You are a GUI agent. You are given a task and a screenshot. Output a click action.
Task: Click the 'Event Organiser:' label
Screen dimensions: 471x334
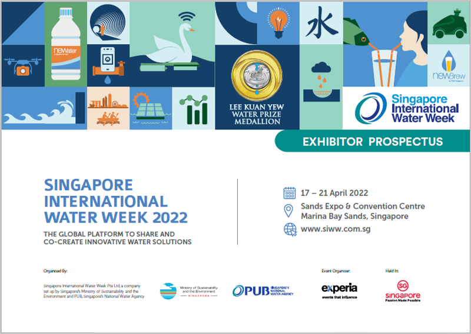(x=336, y=271)
